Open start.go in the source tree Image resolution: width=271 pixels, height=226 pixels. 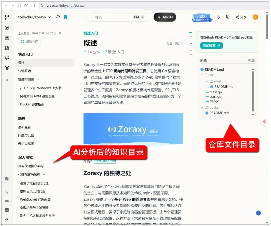[215, 97]
